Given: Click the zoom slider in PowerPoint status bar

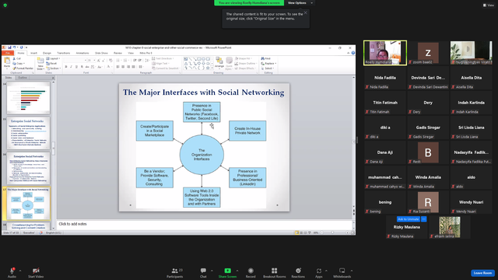Looking at the screenshot, I should click(334, 233).
